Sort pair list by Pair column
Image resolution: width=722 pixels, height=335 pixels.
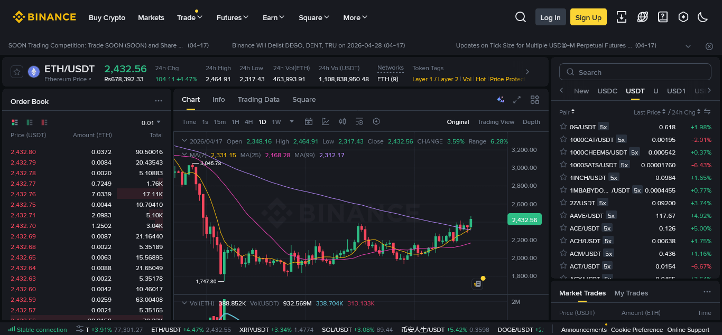point(567,112)
